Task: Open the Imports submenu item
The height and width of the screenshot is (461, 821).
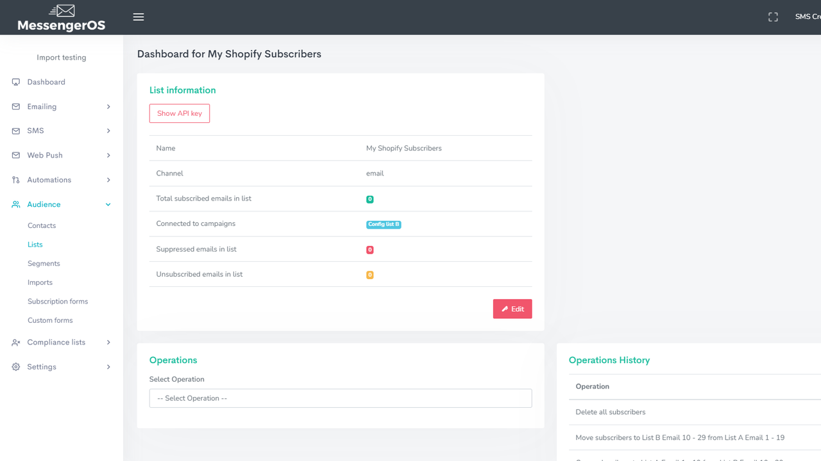Action: [40, 282]
